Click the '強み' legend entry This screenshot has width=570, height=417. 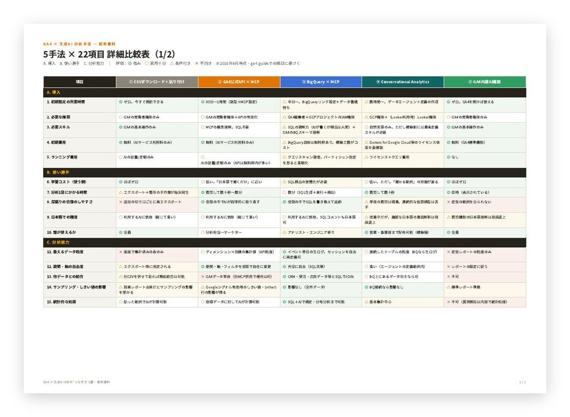(x=134, y=63)
